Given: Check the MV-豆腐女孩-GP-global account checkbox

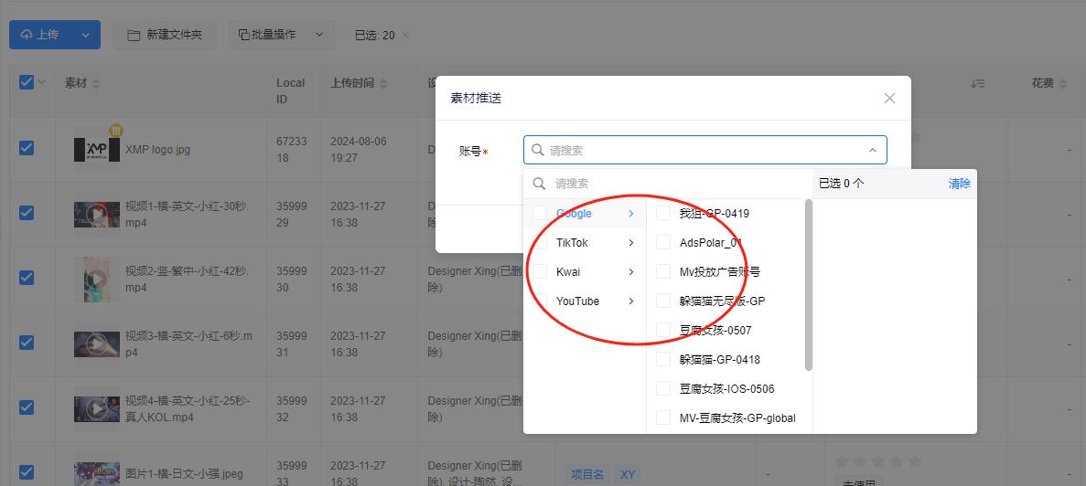Looking at the screenshot, I should [662, 417].
